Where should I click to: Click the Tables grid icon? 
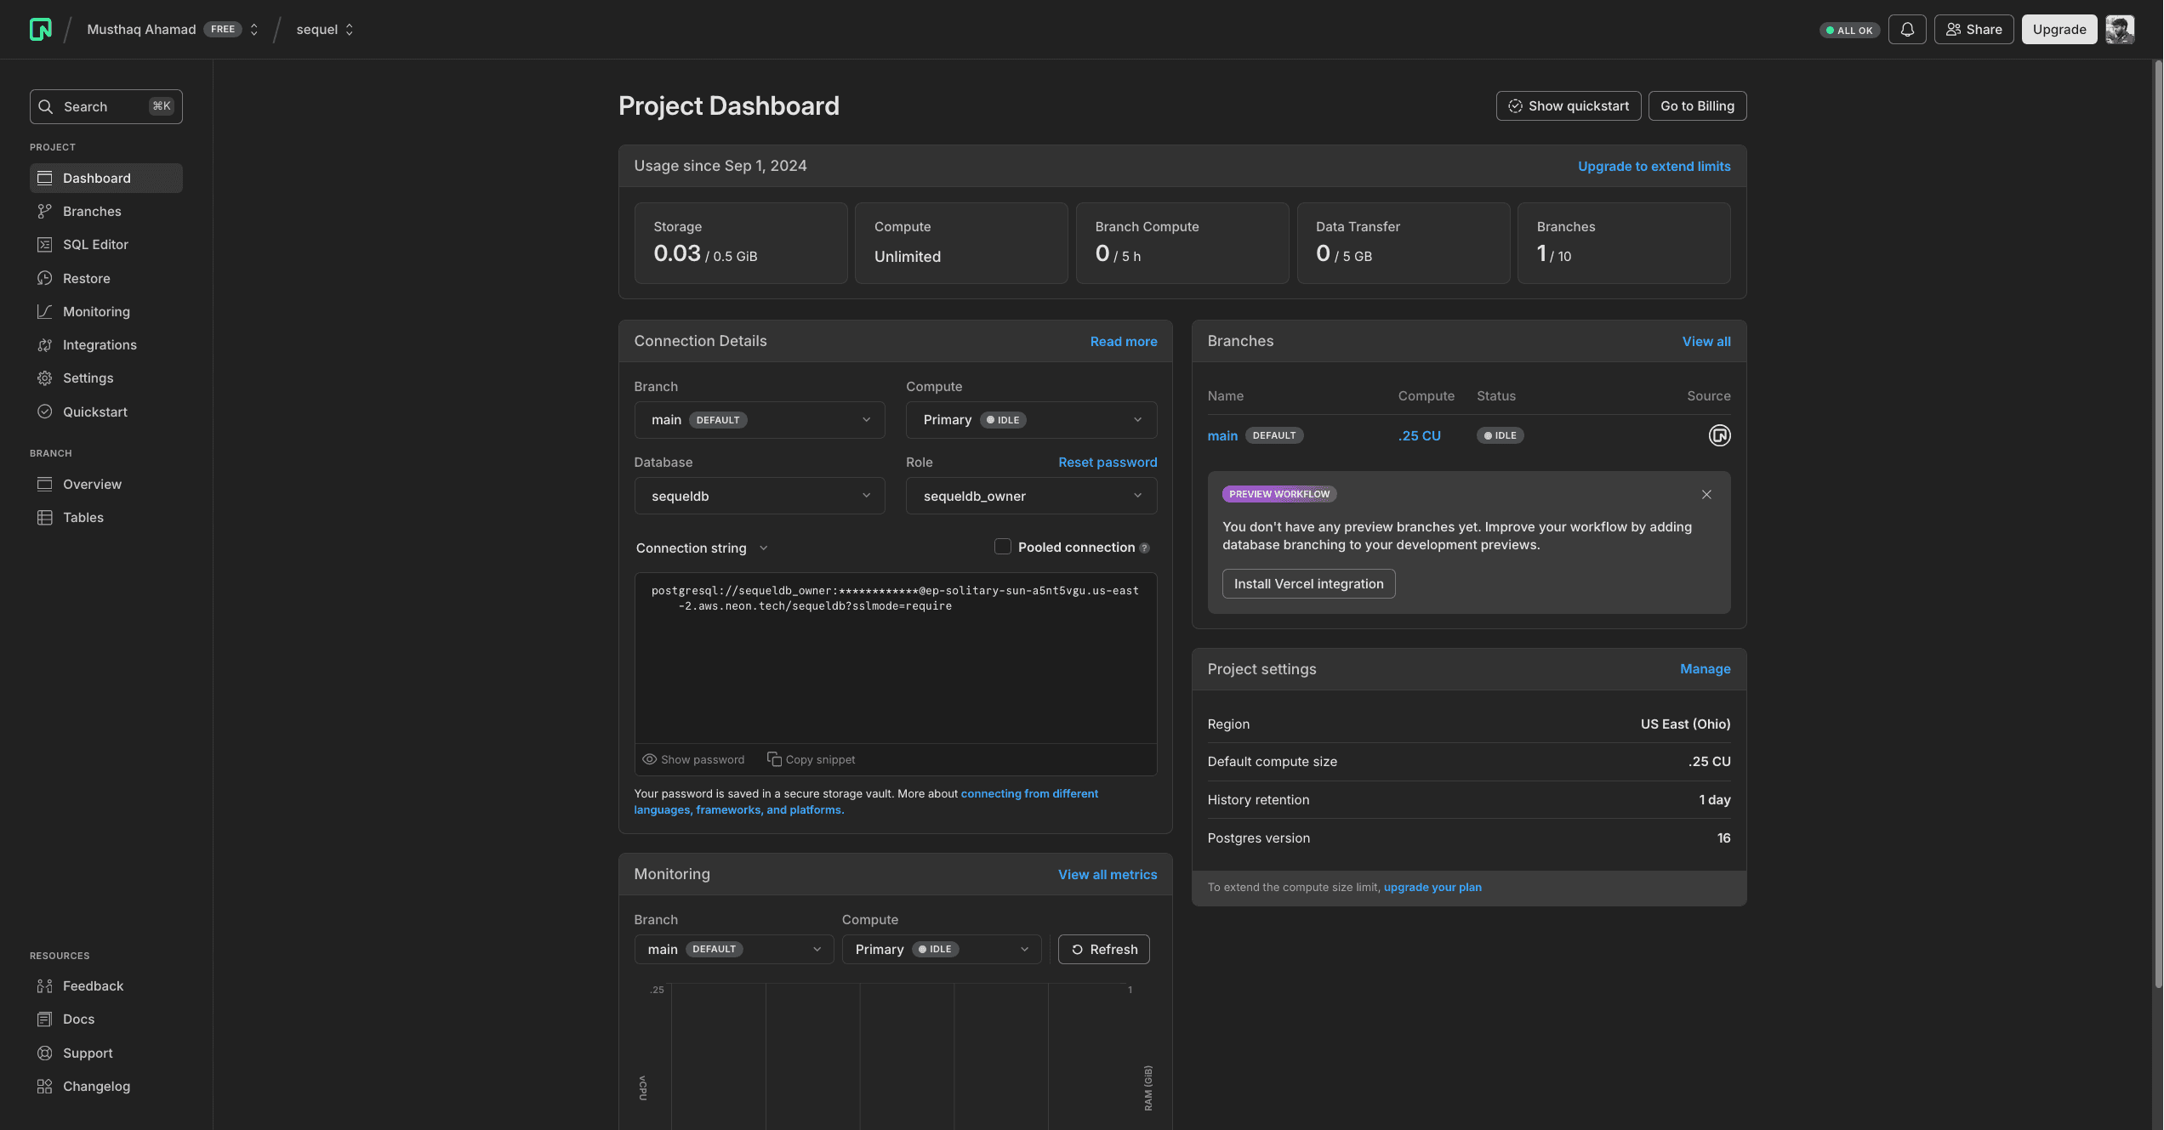(45, 517)
